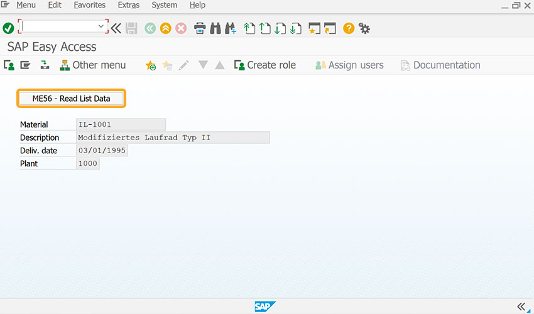Open Customize Local Layout gear icon

coord(364,29)
